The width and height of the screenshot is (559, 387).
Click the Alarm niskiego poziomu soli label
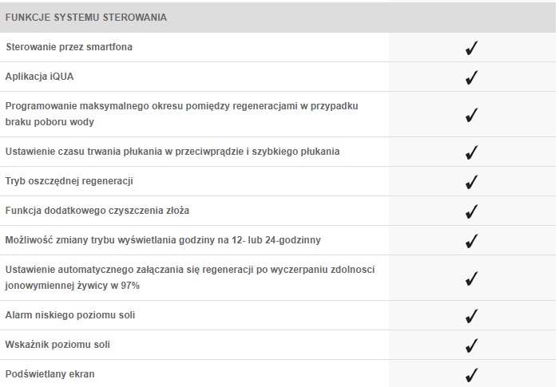pos(70,315)
